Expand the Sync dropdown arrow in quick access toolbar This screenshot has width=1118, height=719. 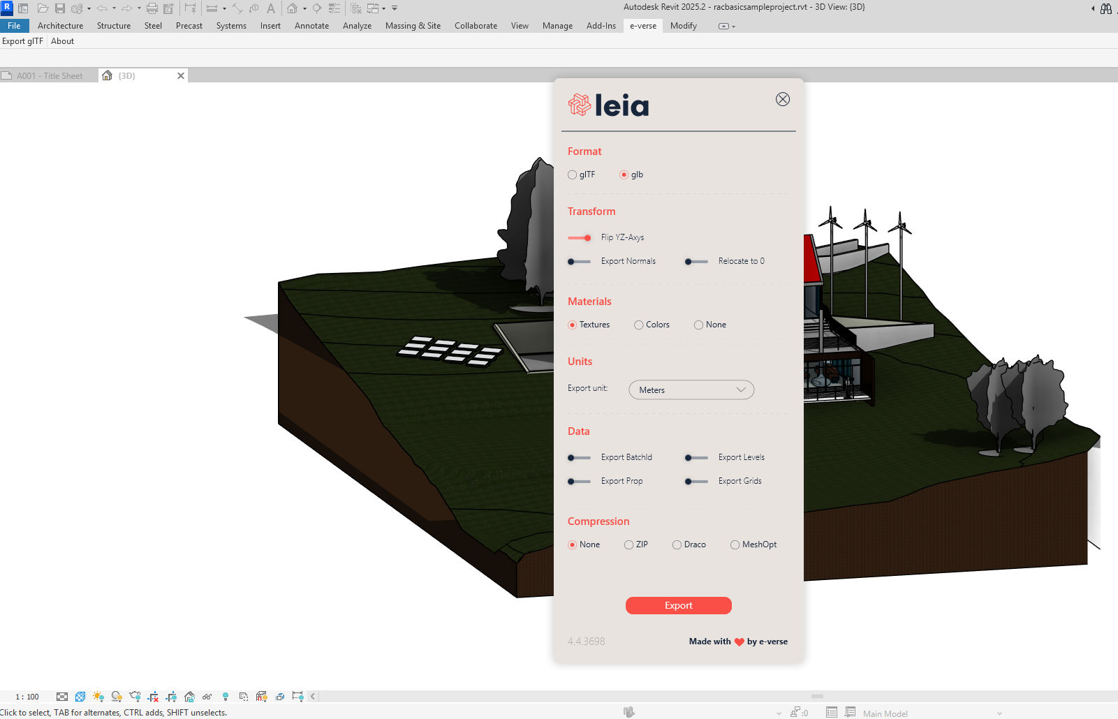[89, 8]
